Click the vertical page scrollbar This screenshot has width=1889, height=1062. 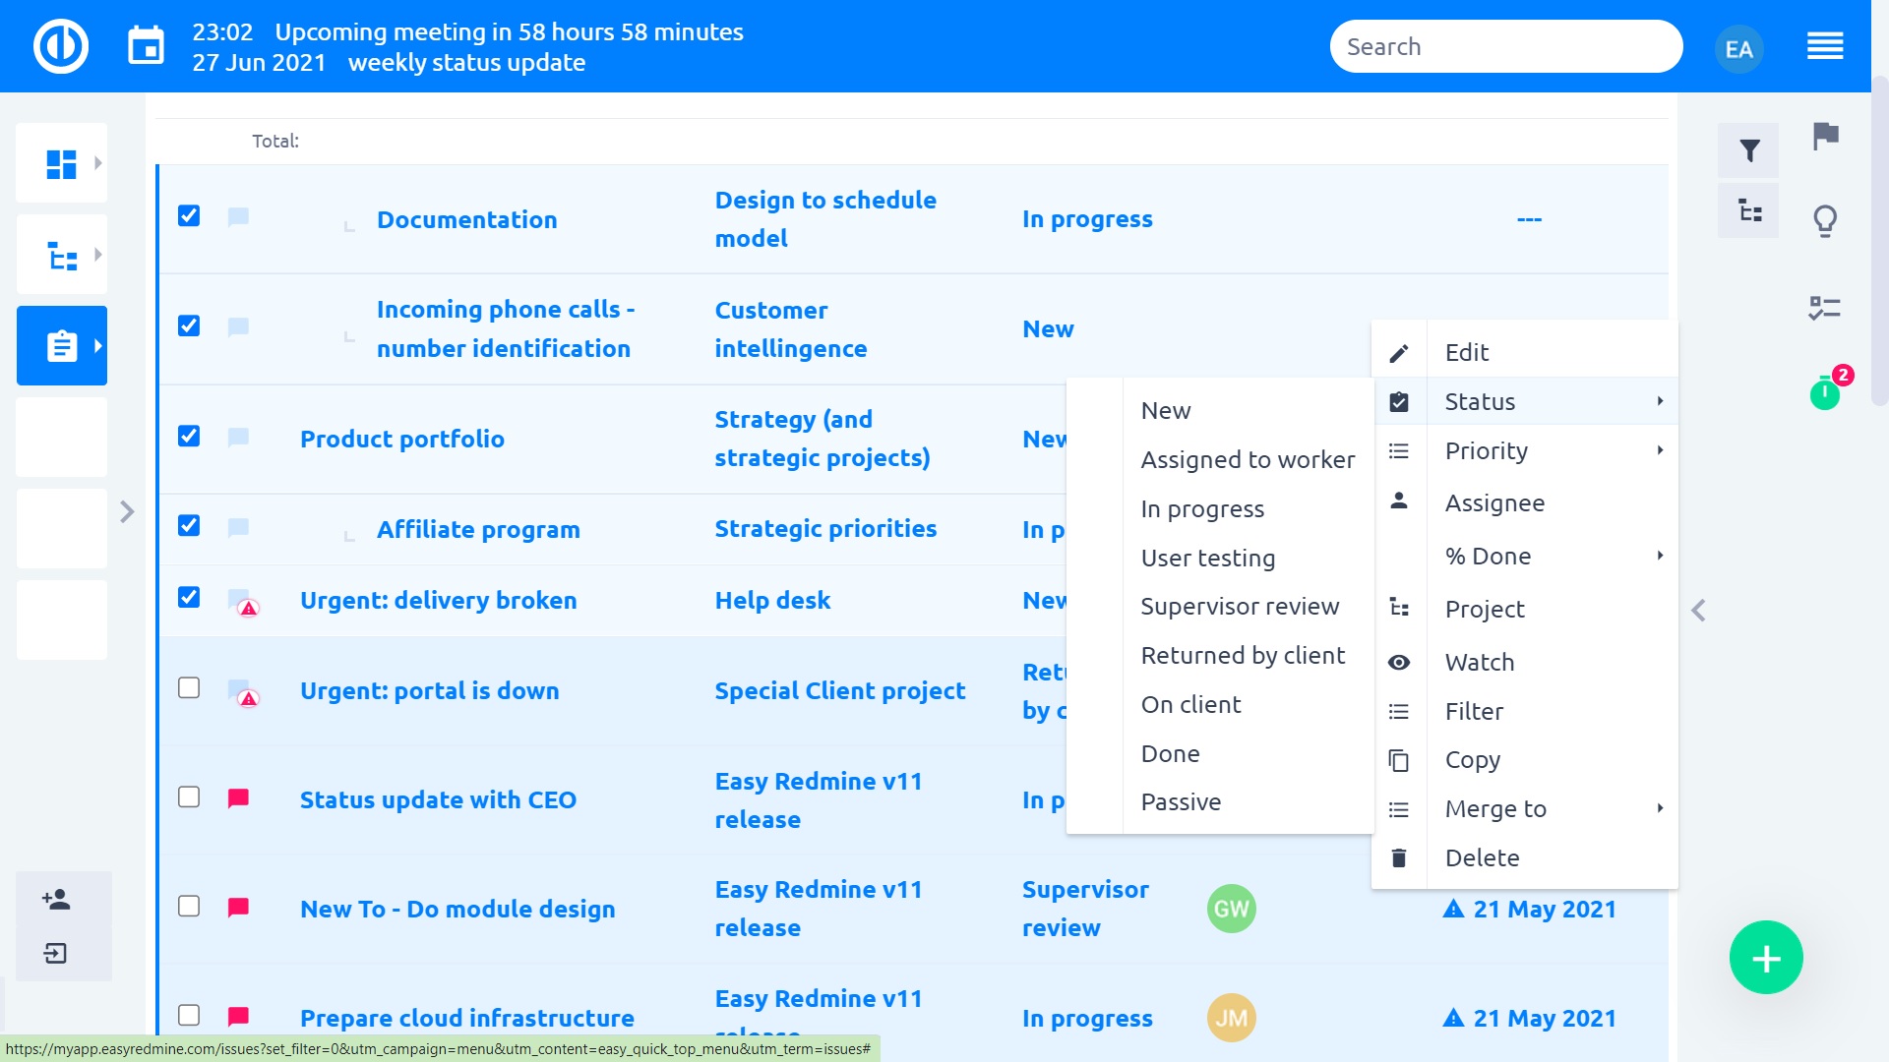[1879, 241]
